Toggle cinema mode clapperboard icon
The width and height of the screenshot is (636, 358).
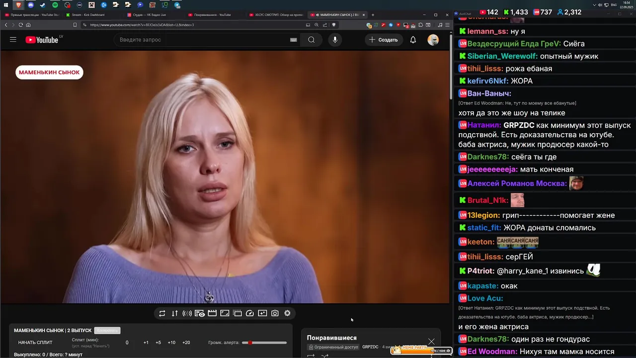tap(212, 313)
